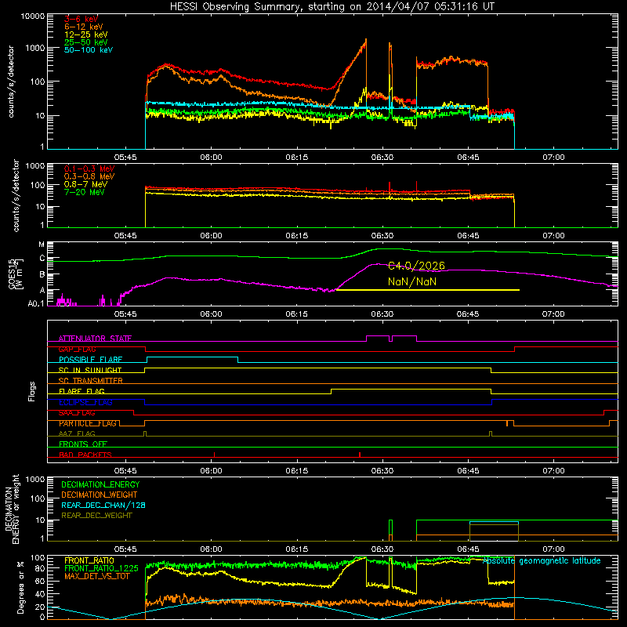Select the REAR_DEC_CHAN/128 legend label

pyautogui.click(x=103, y=506)
